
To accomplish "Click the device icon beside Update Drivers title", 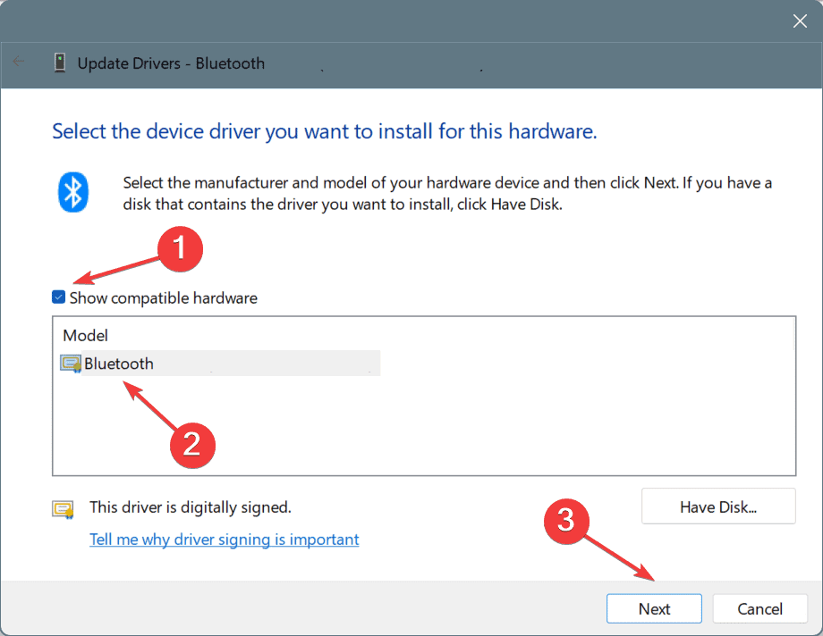I will pos(60,63).
